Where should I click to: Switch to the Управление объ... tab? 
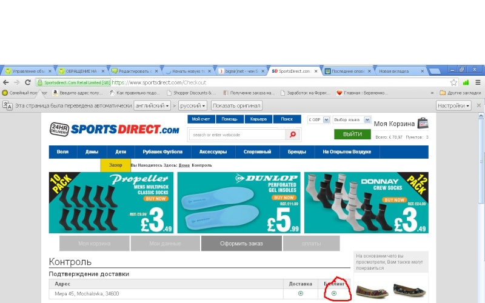click(27, 71)
